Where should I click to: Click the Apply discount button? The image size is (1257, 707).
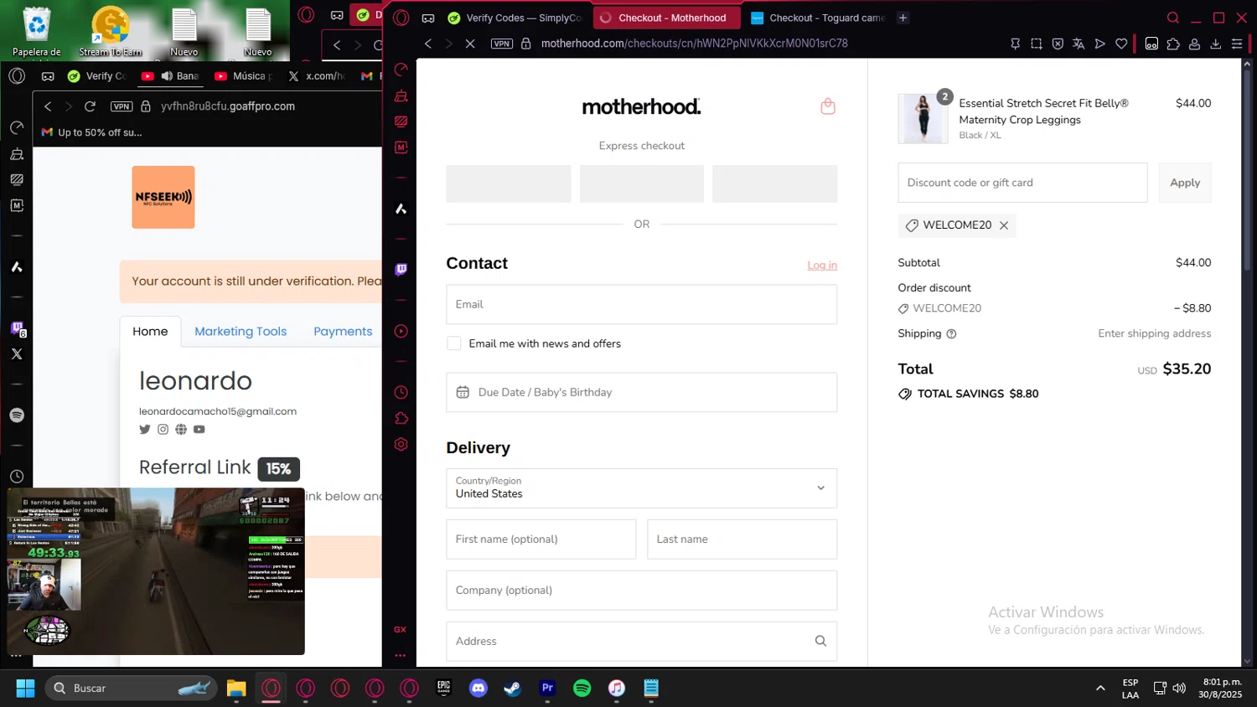pos(1185,183)
